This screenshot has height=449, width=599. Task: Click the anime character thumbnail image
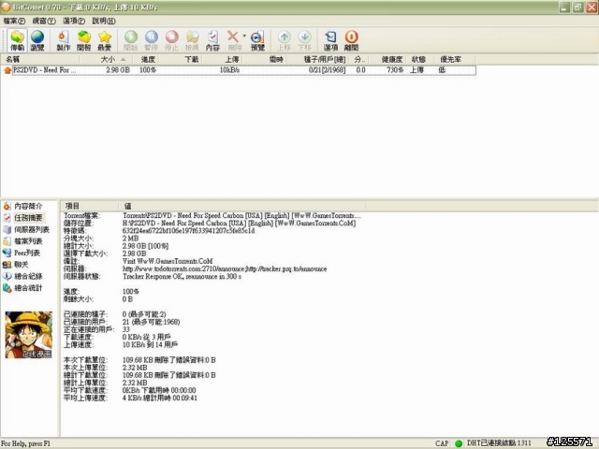click(x=29, y=335)
